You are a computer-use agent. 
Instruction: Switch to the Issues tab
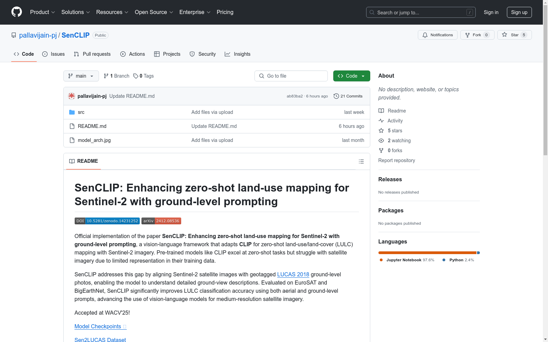(53, 54)
